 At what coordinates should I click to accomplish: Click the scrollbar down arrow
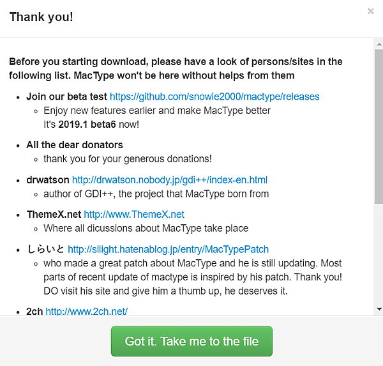[379, 309]
